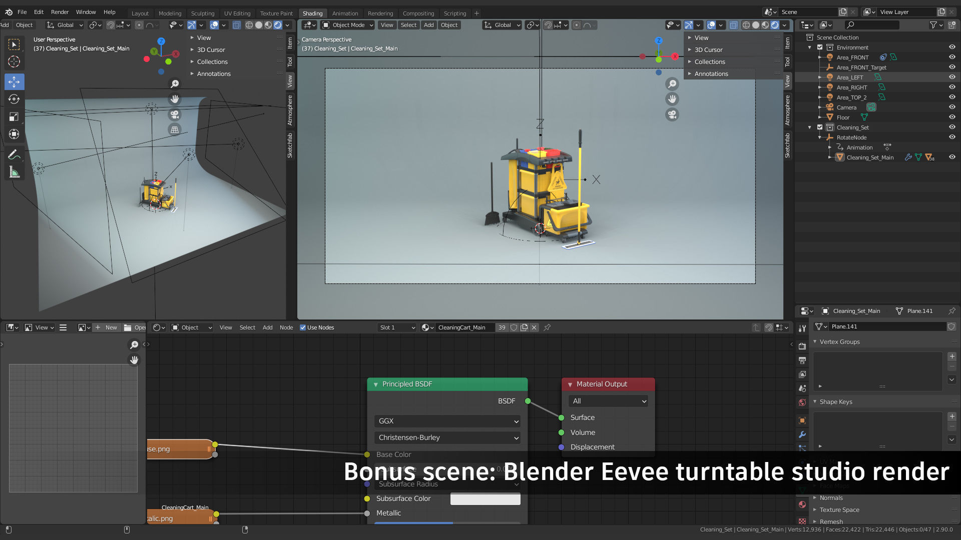Image resolution: width=961 pixels, height=540 pixels.
Task: Hide Area_FRONT light in the outliner
Action: click(952, 57)
